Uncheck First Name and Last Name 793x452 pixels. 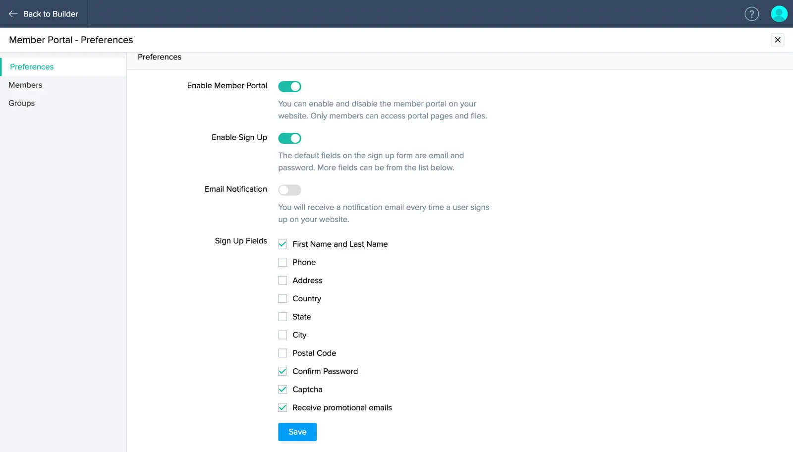tap(283, 244)
